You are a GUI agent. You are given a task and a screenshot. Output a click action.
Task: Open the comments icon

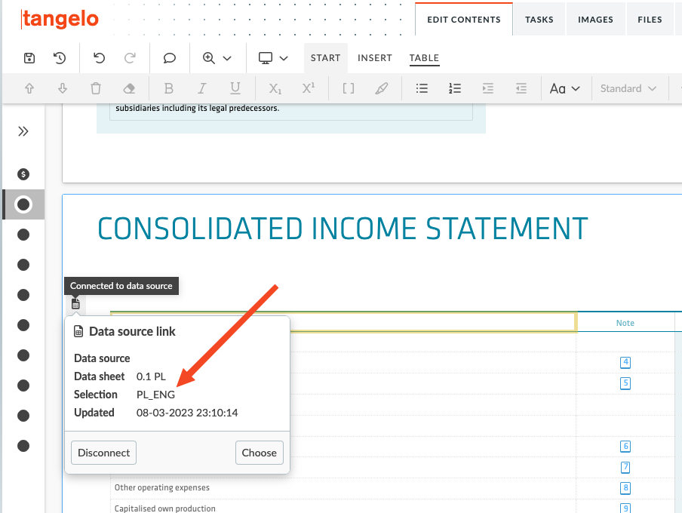(x=169, y=58)
